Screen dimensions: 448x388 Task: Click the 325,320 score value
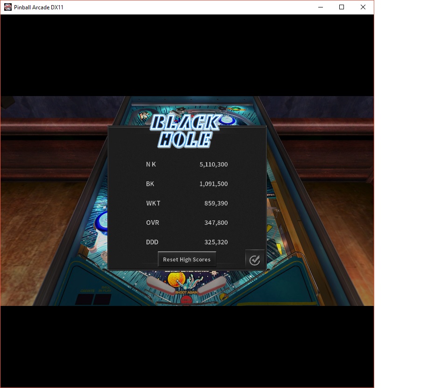216,242
